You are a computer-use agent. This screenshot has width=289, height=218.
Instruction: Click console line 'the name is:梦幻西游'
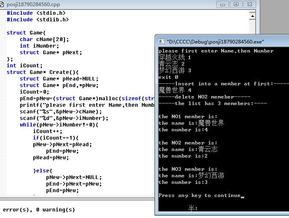coord(191,176)
